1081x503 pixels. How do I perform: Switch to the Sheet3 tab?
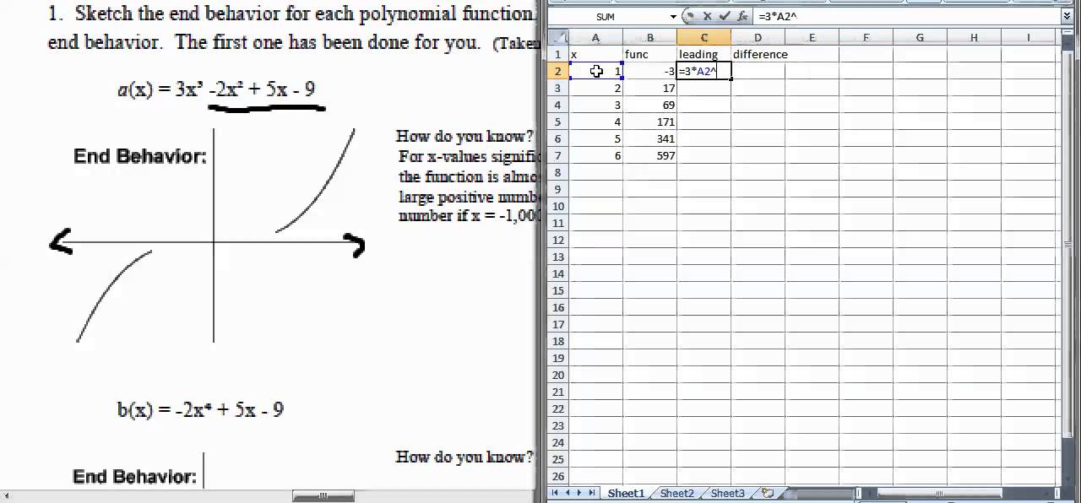(x=727, y=493)
